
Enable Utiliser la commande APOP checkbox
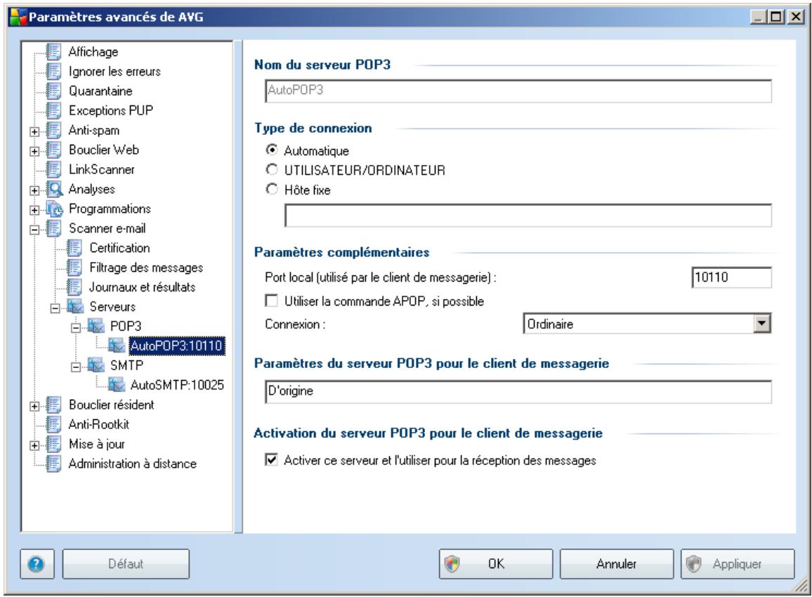(271, 301)
